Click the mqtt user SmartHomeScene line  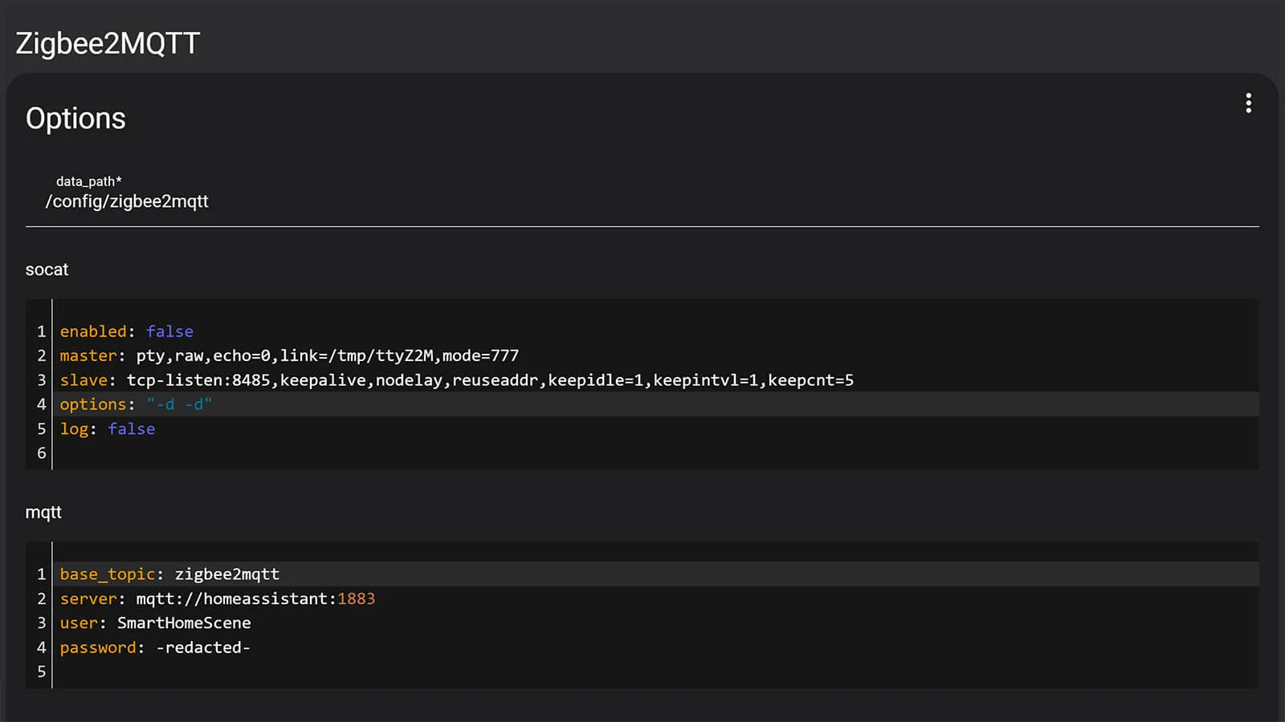point(155,623)
